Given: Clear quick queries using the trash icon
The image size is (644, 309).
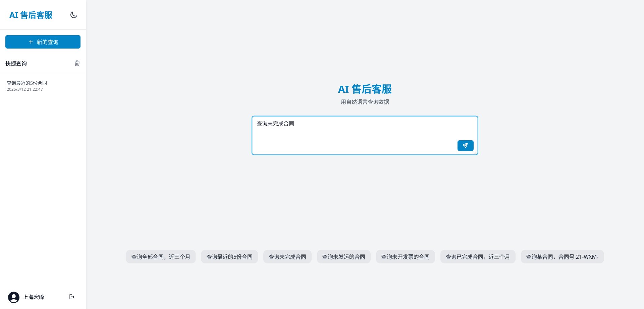Looking at the screenshot, I should [x=77, y=63].
